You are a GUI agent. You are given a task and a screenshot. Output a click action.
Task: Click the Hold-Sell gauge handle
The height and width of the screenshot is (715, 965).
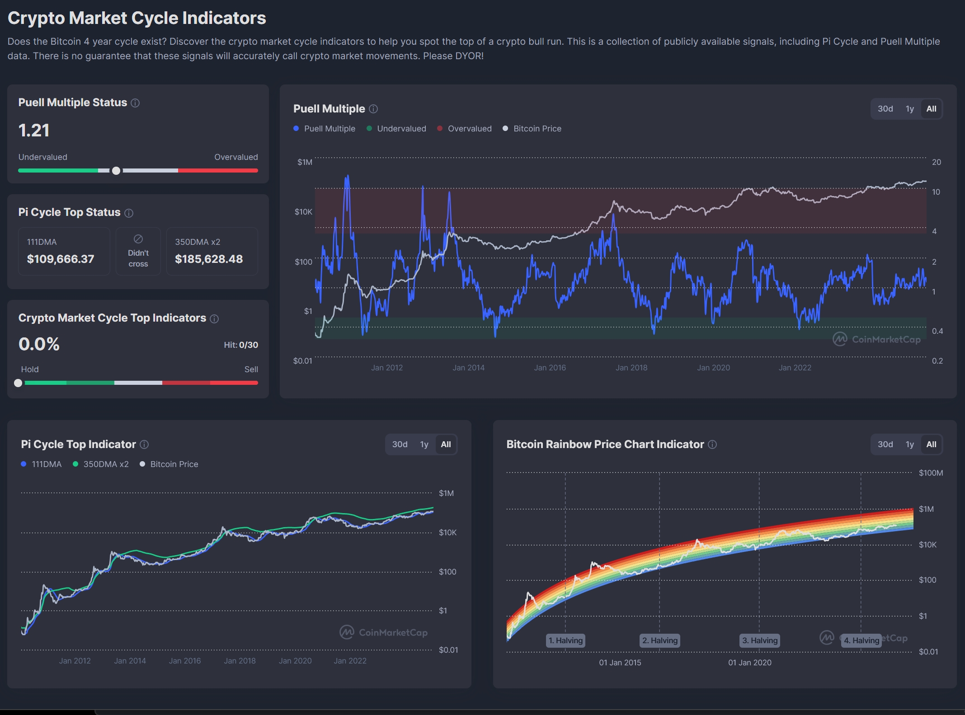pyautogui.click(x=18, y=383)
